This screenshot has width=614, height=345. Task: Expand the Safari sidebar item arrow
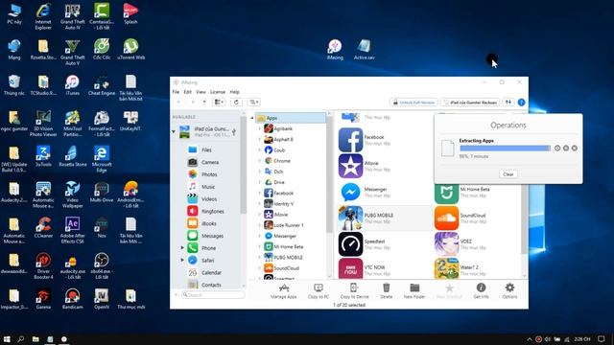[x=182, y=260]
